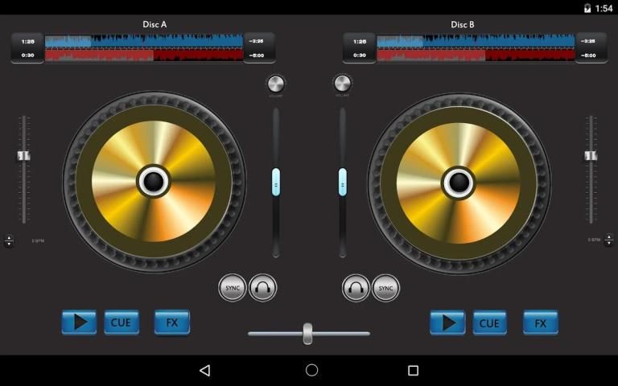Click Disc B waveform track display
Viewport: 618px width, 386px height.
[x=476, y=47]
